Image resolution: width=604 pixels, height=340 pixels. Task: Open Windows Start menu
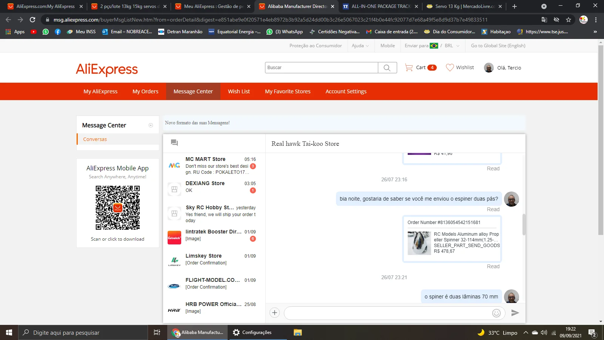tap(9, 332)
